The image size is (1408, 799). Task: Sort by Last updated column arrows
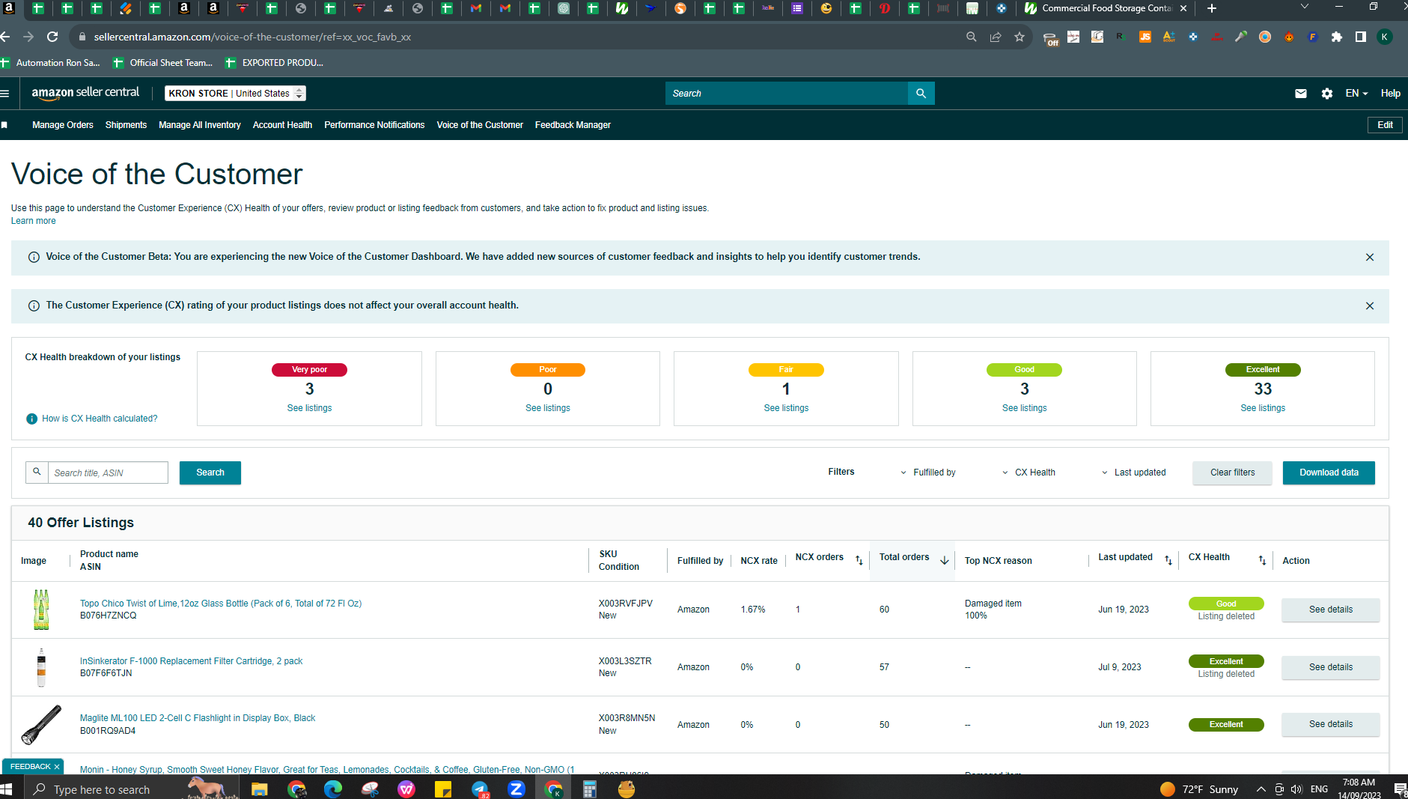click(x=1168, y=560)
